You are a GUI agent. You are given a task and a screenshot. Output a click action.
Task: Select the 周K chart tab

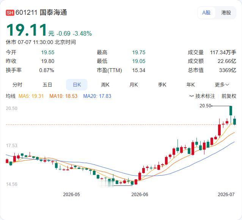(x=105, y=85)
